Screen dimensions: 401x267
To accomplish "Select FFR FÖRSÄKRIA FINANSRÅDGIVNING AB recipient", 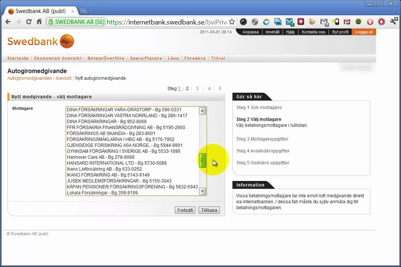I will [x=132, y=128].
